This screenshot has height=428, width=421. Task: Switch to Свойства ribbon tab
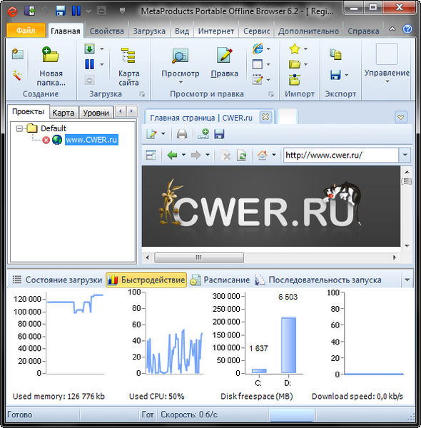pyautogui.click(x=106, y=31)
